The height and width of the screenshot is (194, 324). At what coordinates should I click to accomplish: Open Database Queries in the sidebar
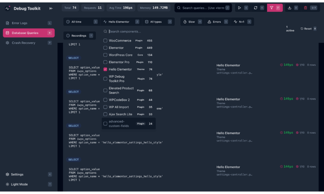pos(29,33)
